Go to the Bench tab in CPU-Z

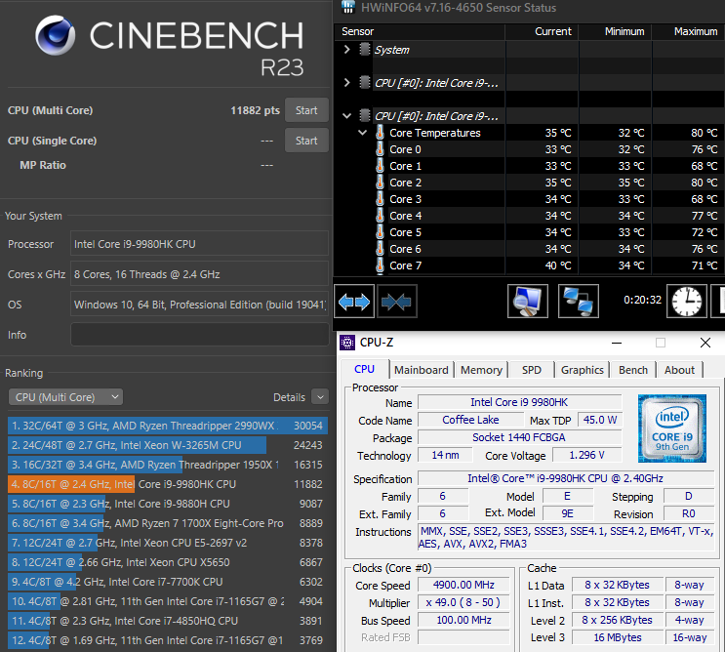pos(633,370)
